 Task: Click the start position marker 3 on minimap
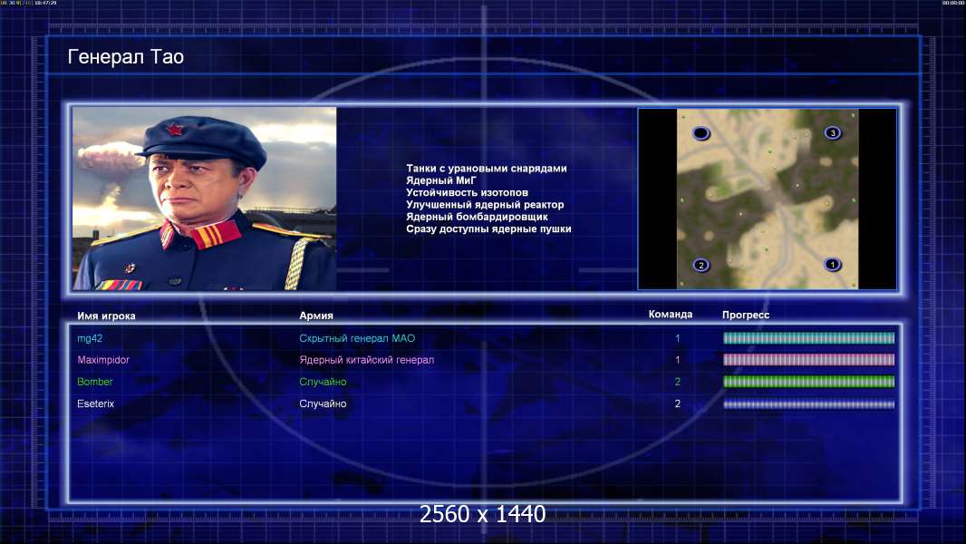[832, 133]
